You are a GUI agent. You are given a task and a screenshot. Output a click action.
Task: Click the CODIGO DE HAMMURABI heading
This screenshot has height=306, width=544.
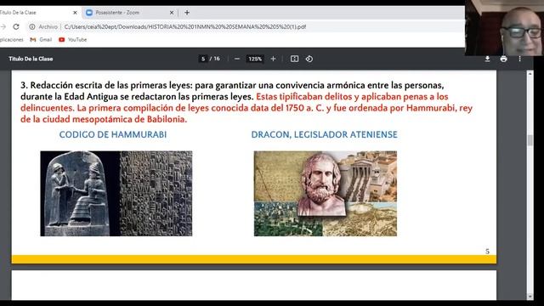pyautogui.click(x=113, y=134)
